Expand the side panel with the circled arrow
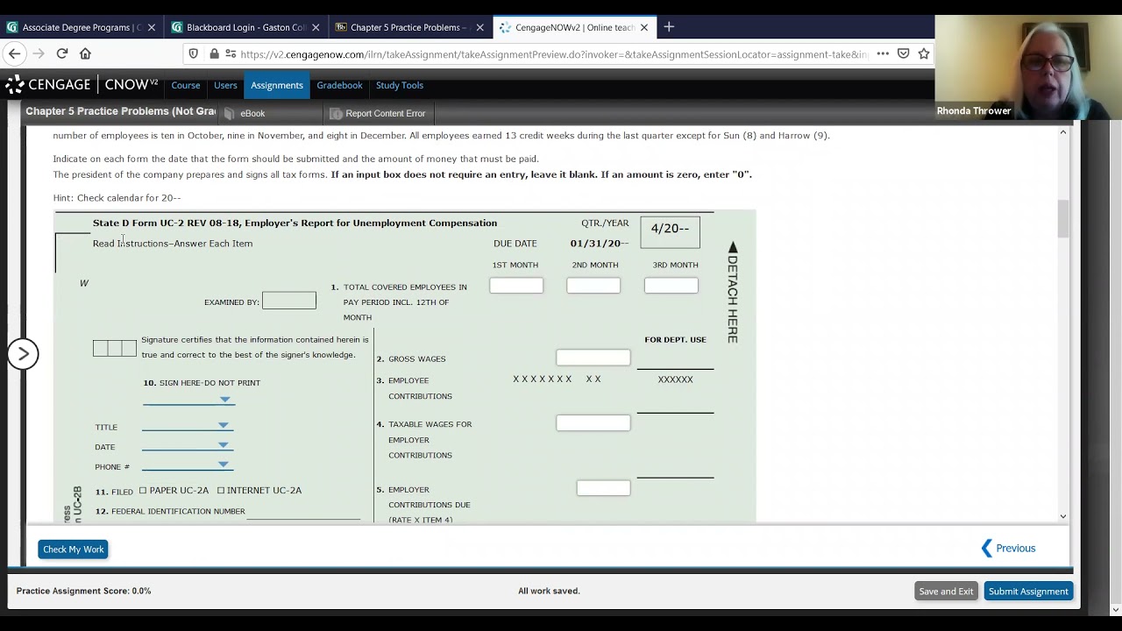The width and height of the screenshot is (1122, 631). click(x=24, y=354)
